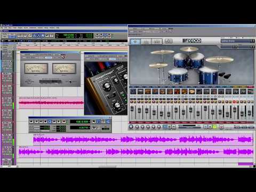Viewport: 256px width, 192px height.
Task: Select the Grabber hand tool
Action: pyautogui.click(x=43, y=36)
